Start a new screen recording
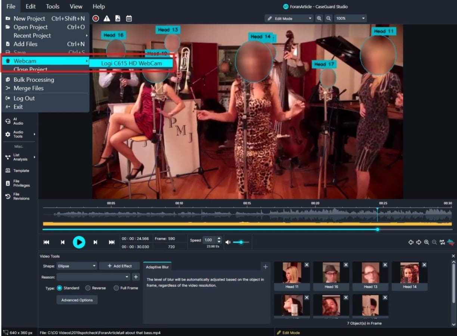Viewport: 457px width, 336px height. [x=96, y=18]
